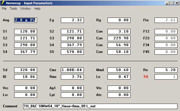Screen dimensions: 180x111
Task: Click the left-column S4 field in the fourth row
Action: click(x=25, y=52)
